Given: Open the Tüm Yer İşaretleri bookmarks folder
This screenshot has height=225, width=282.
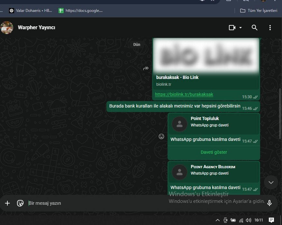Looking at the screenshot, I should tap(259, 11).
